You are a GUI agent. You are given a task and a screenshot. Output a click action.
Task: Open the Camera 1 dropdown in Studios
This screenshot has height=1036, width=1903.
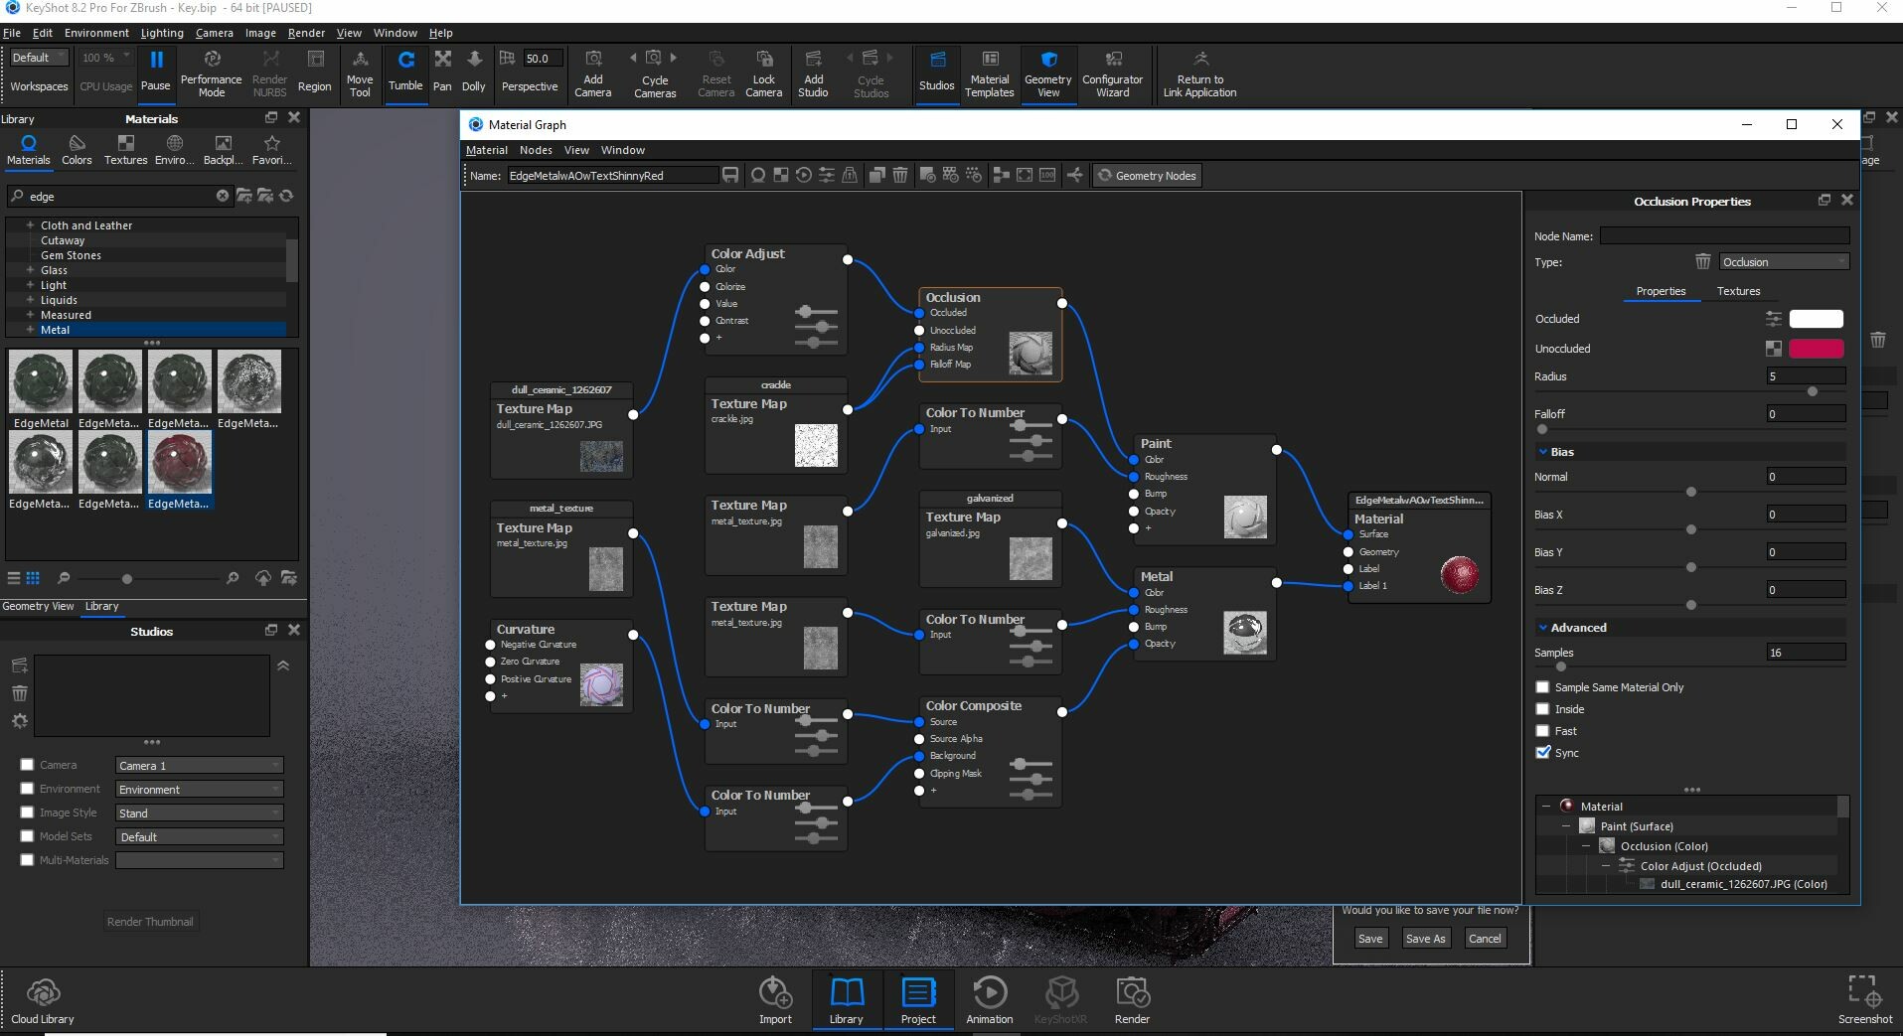point(198,765)
